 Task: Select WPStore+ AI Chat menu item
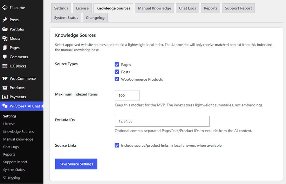[22, 106]
